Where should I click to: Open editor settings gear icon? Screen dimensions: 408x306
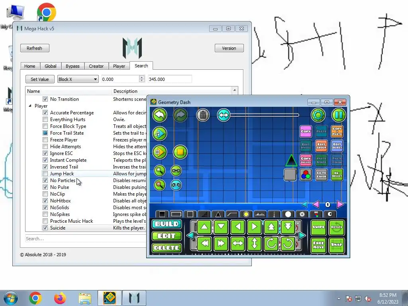pos(318,115)
